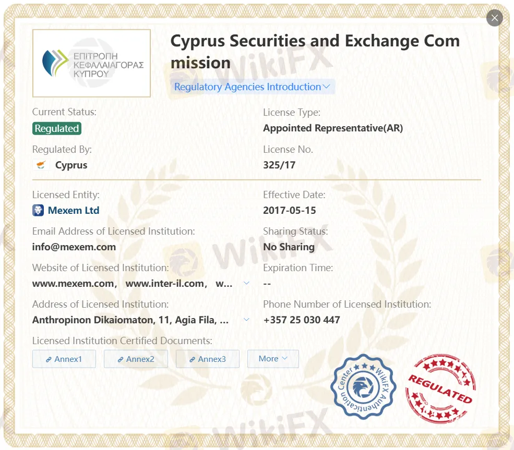Click the link icon in Annex2
The height and width of the screenshot is (450, 514).
121,359
